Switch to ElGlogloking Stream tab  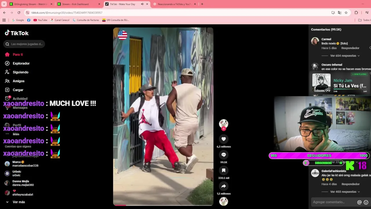click(x=30, y=4)
